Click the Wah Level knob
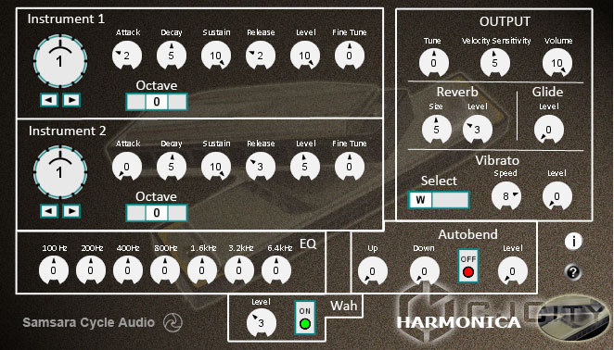This screenshot has height=350, width=614. point(262,323)
